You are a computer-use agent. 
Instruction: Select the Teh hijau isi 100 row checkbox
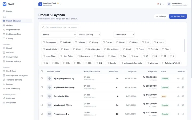42,96
